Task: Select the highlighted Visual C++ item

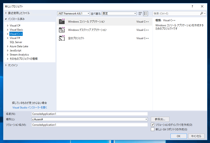Action: (16, 34)
